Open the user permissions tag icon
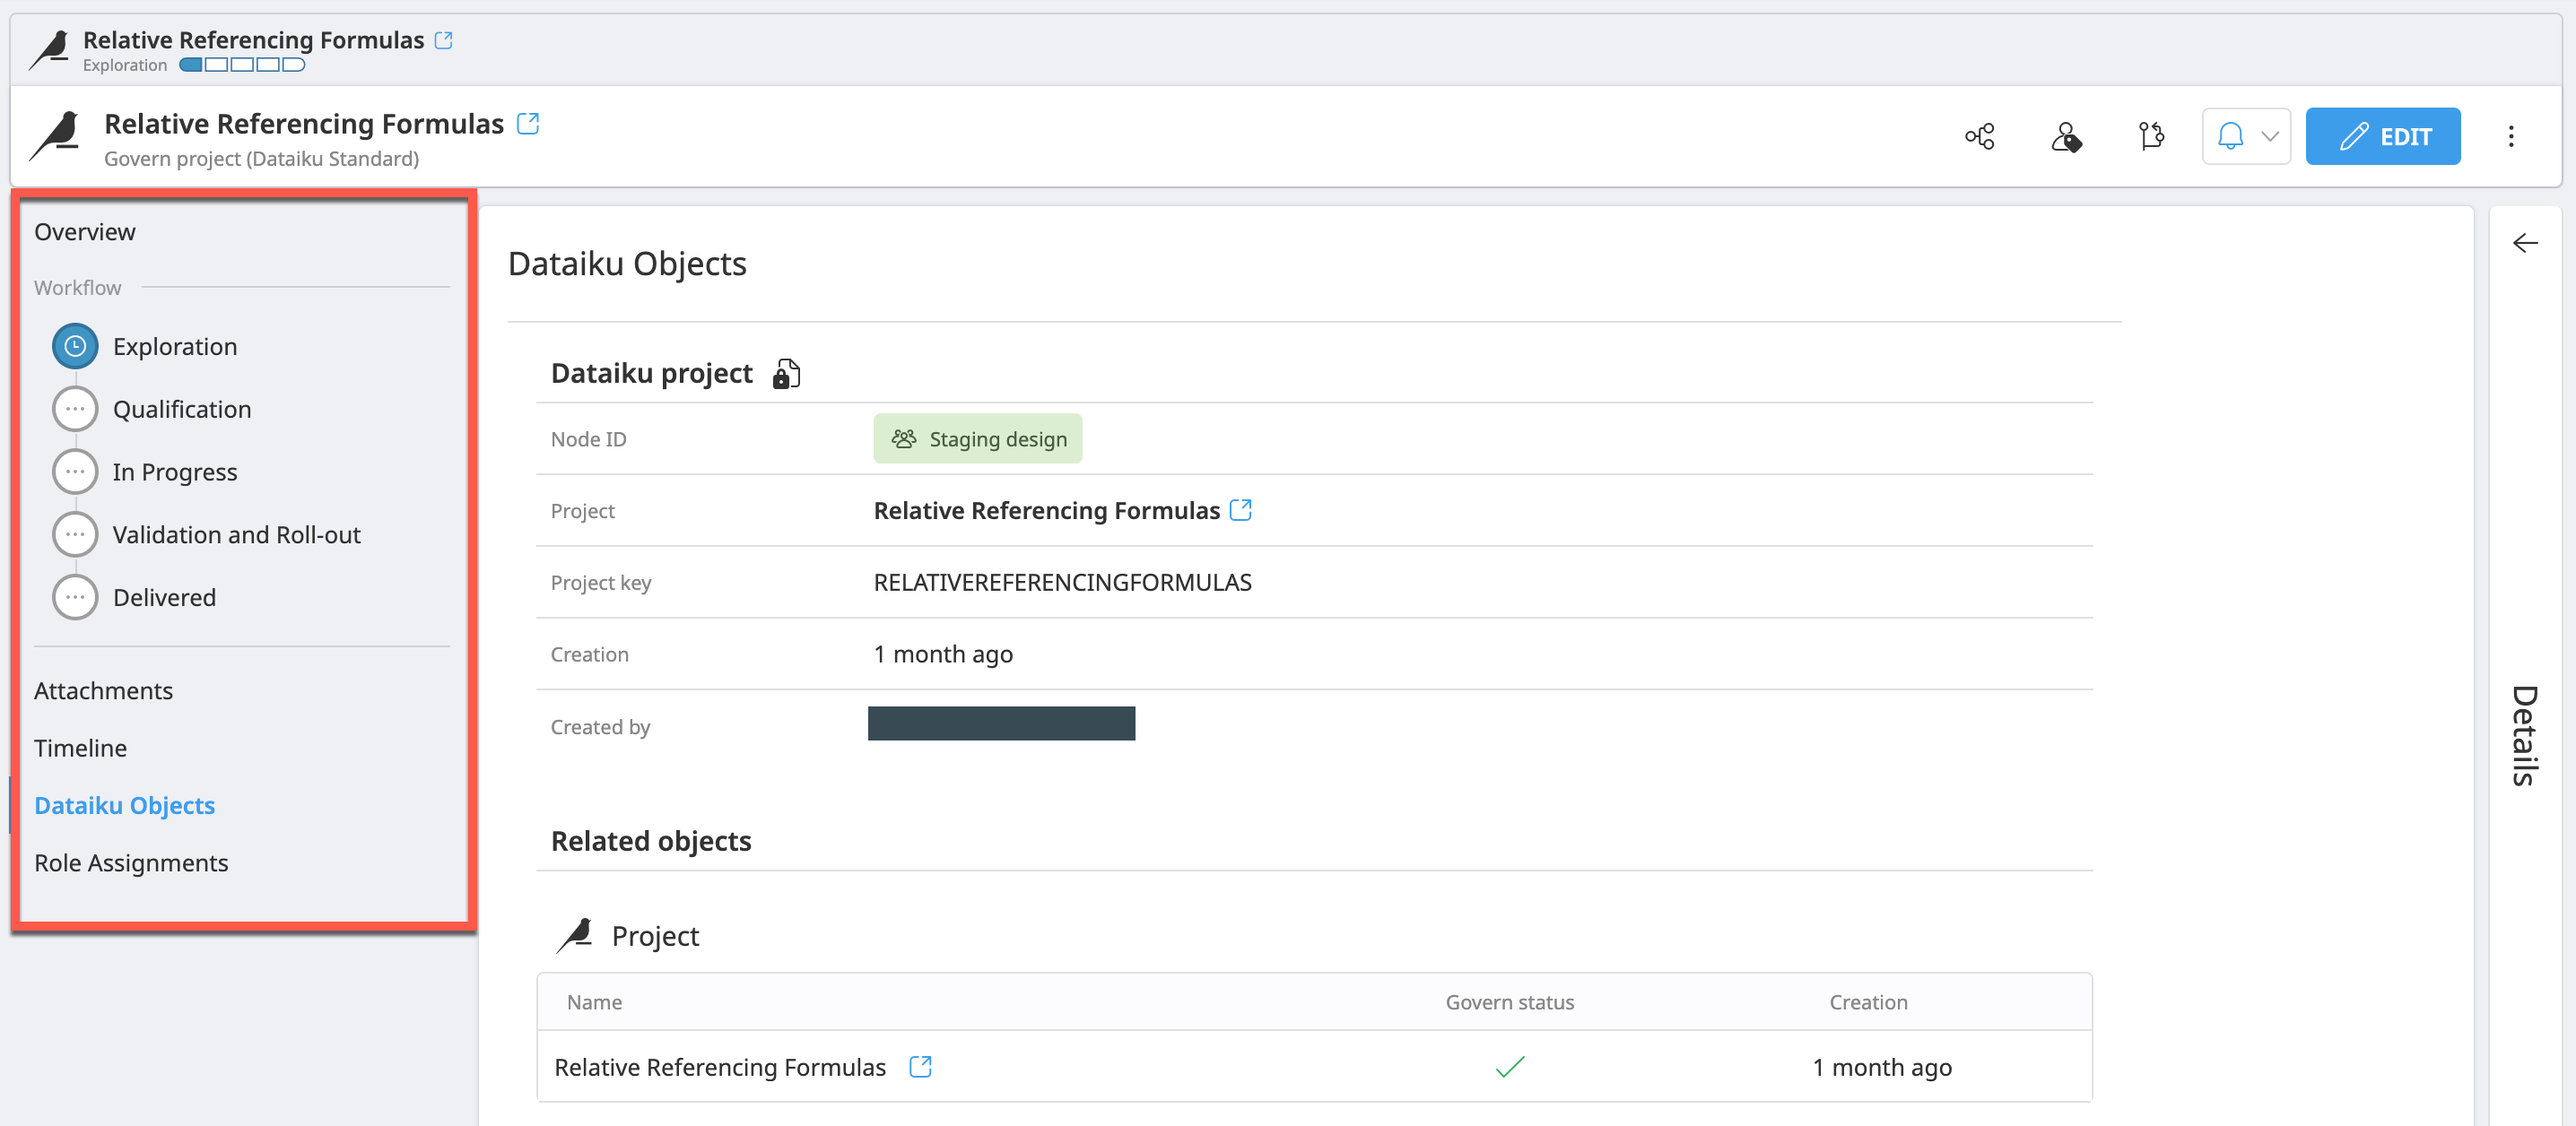Image resolution: width=2576 pixels, height=1126 pixels. coord(2066,137)
